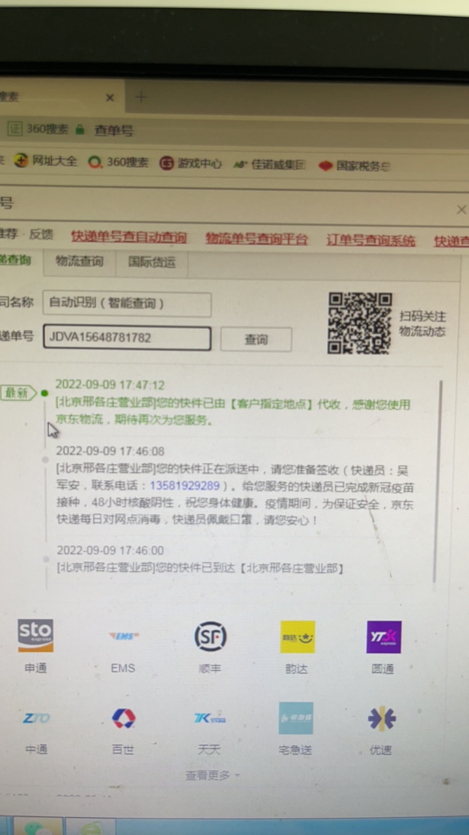Select the Best Express (百世) icon

click(123, 718)
